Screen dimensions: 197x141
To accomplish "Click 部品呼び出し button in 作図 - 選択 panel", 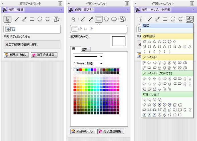I will [x=16, y=55].
